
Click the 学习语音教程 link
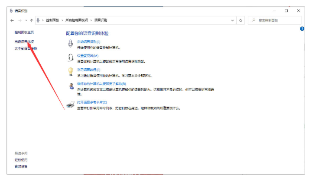point(89,70)
